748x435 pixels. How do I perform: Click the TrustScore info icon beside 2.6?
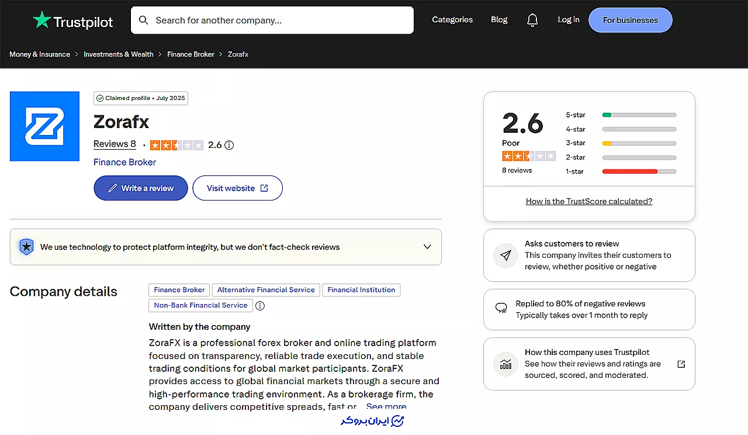pos(229,145)
